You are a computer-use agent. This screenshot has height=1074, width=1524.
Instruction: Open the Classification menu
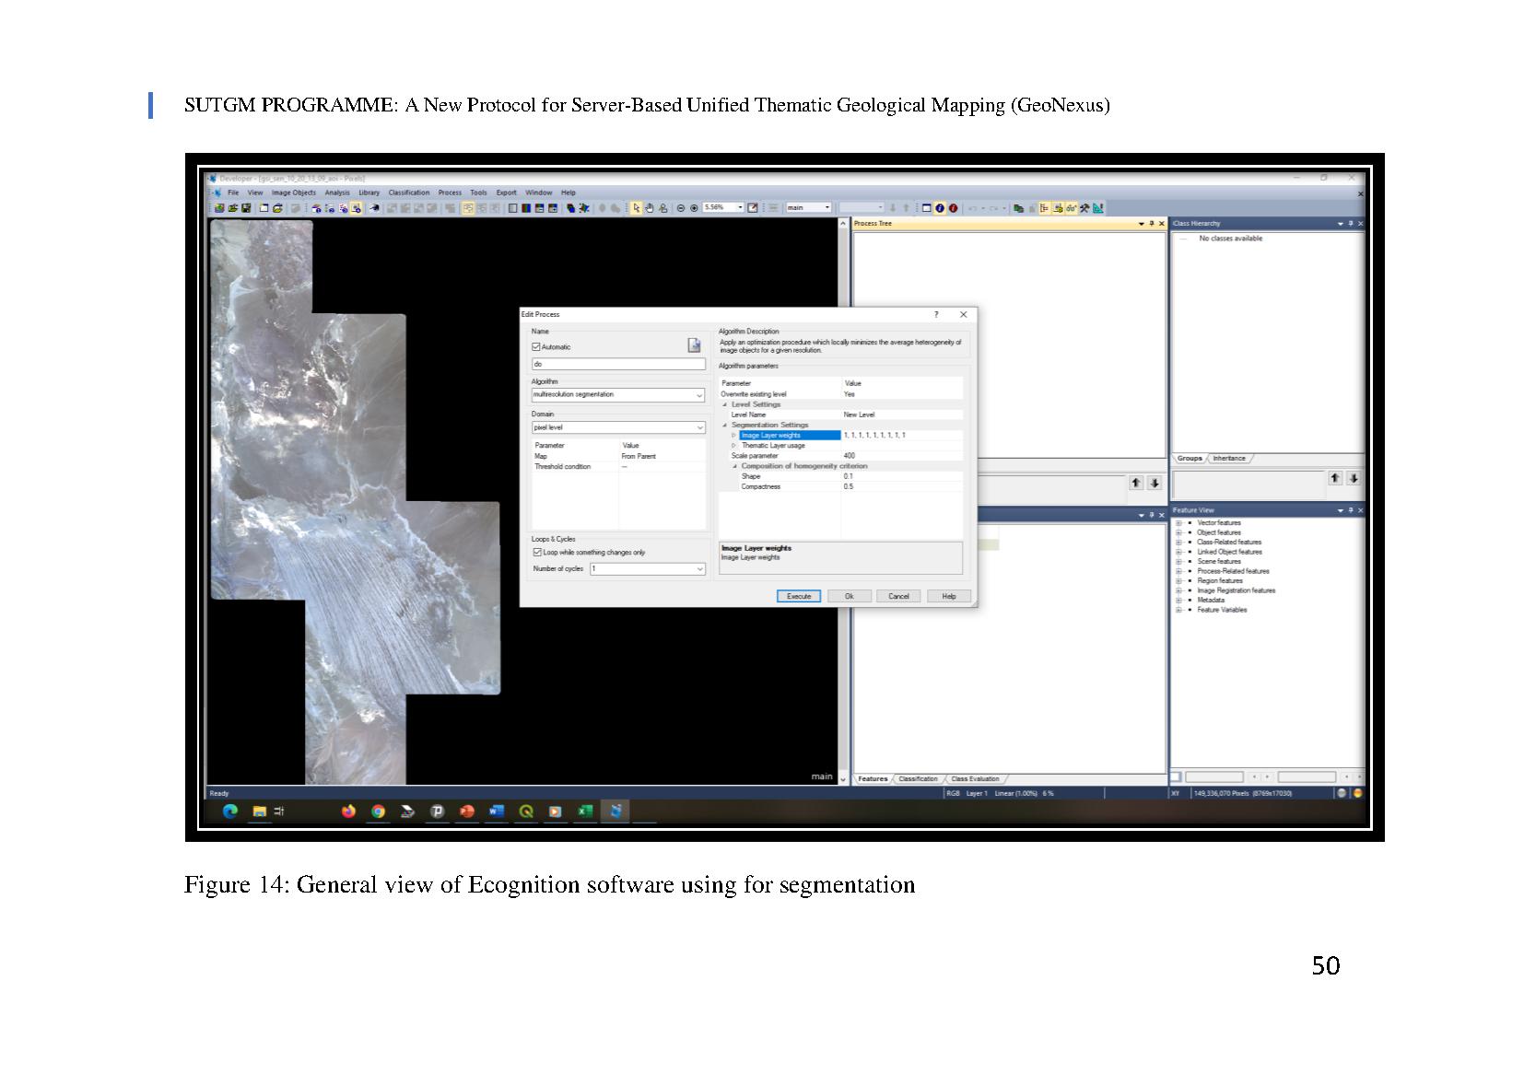point(408,193)
